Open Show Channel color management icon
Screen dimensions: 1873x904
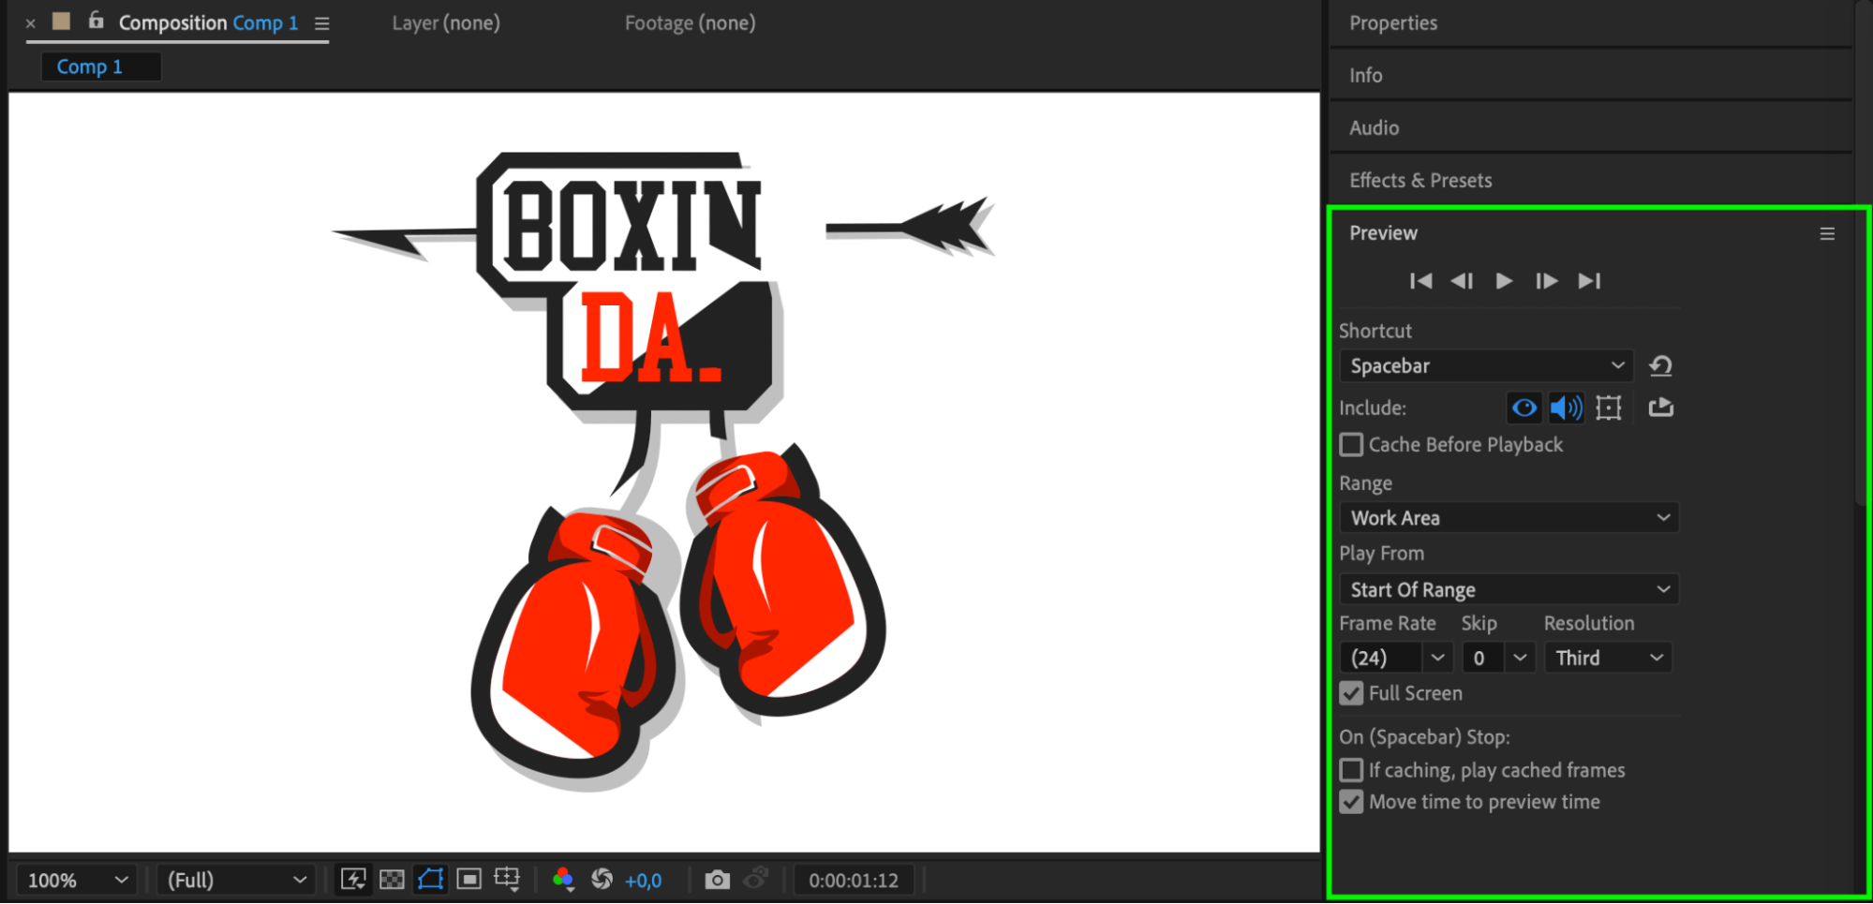tap(563, 880)
